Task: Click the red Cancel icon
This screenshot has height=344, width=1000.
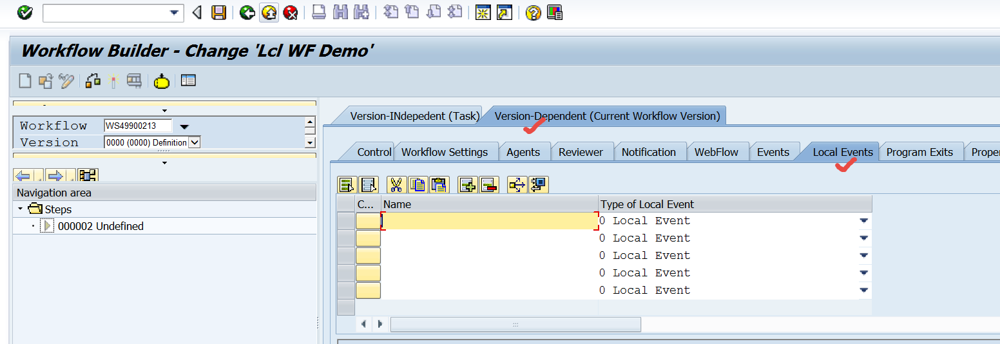Action: (x=290, y=13)
